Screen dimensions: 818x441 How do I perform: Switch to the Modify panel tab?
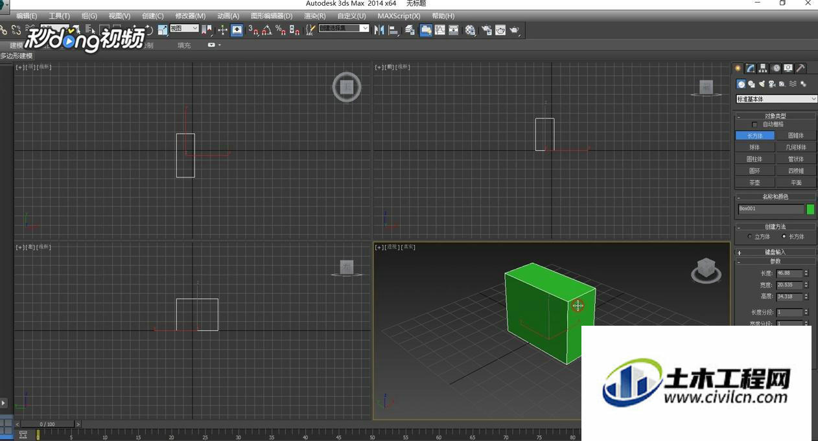click(x=751, y=68)
